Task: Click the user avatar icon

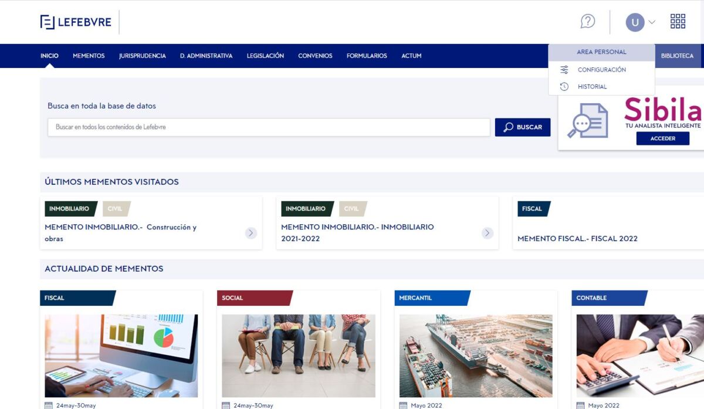Action: point(635,22)
